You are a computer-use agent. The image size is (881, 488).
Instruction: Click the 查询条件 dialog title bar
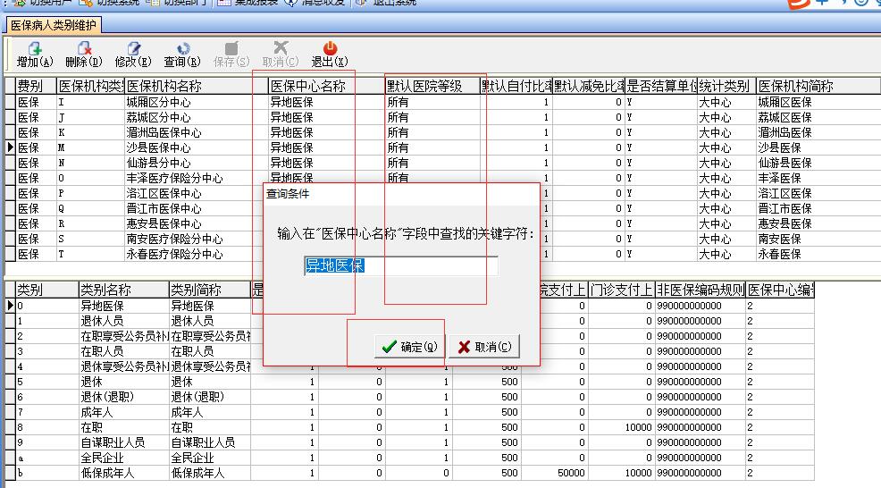pyautogui.click(x=401, y=194)
